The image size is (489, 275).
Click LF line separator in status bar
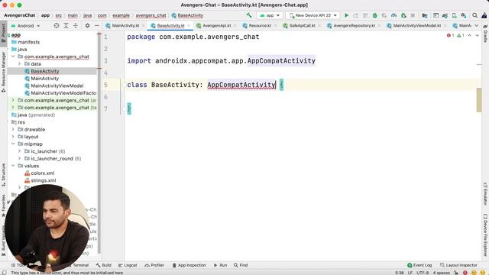coord(410,273)
